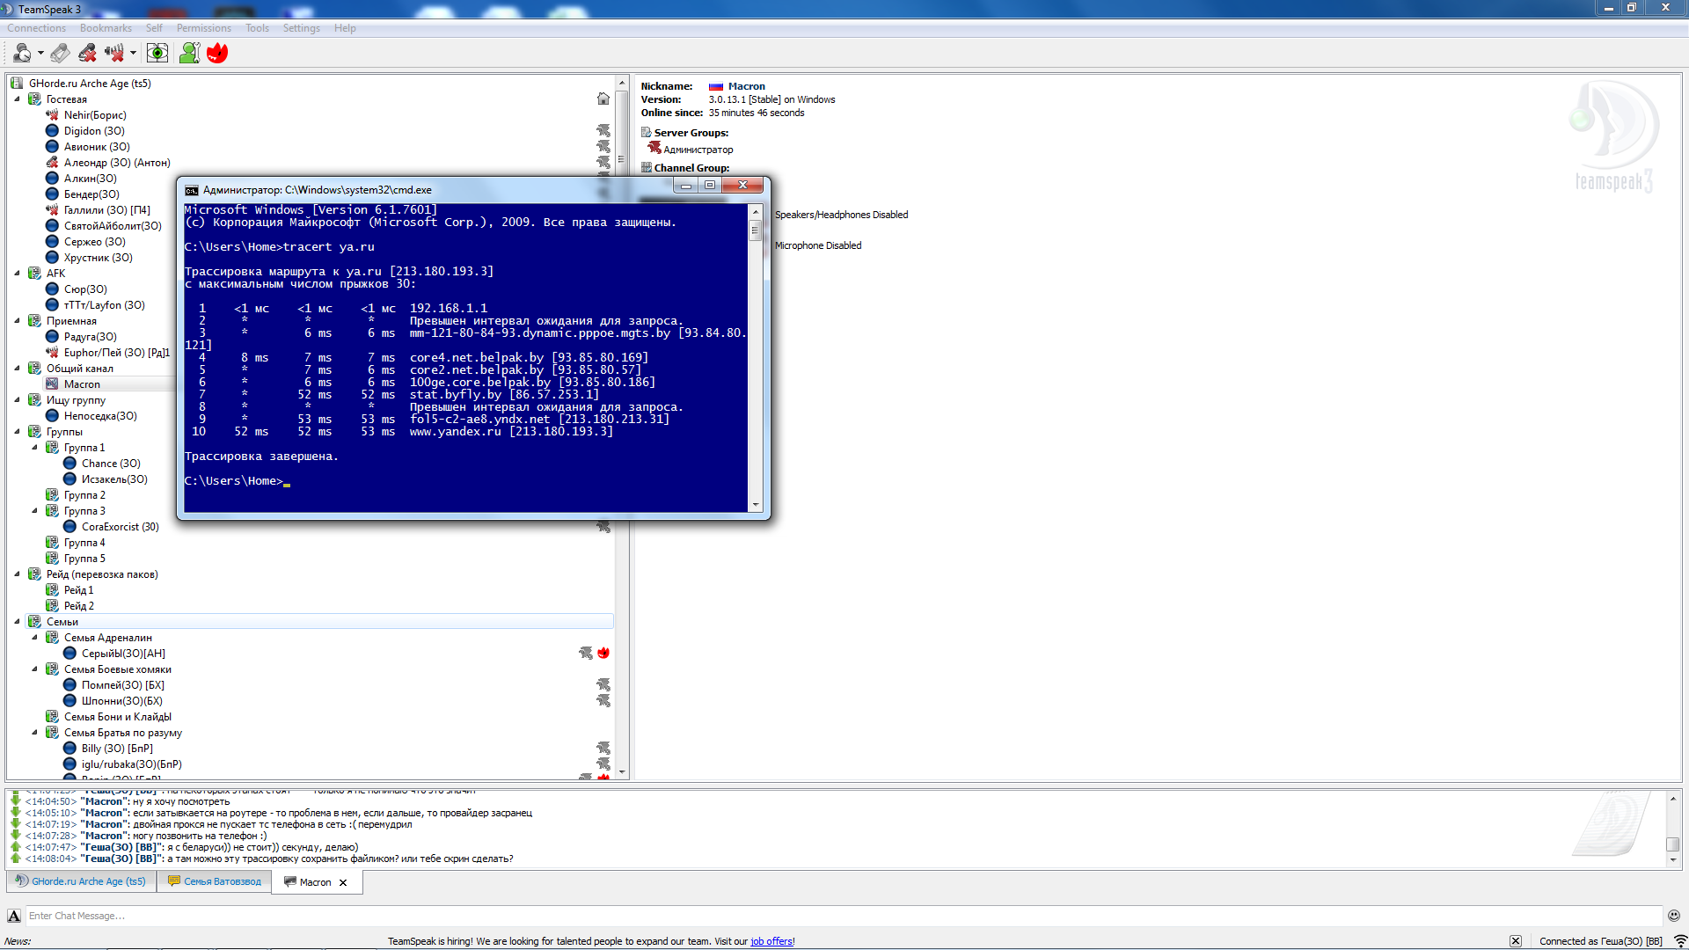Screen dimensions: 1689x950
Task: Toggle Subscribe to All Channels eye
Action: 157,54
